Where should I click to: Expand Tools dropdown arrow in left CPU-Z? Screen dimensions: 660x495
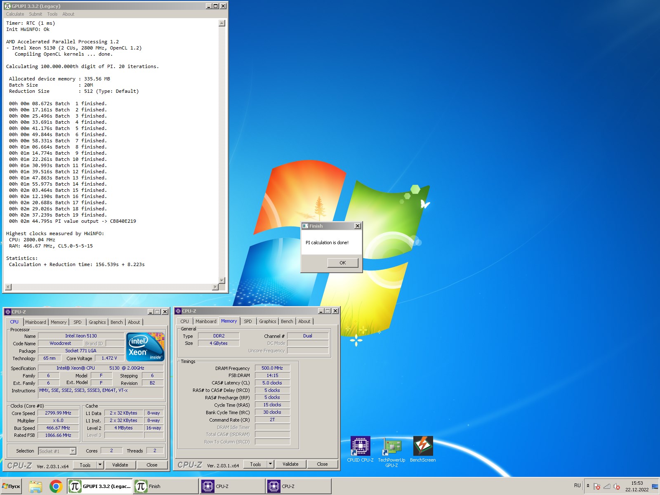[100, 465]
